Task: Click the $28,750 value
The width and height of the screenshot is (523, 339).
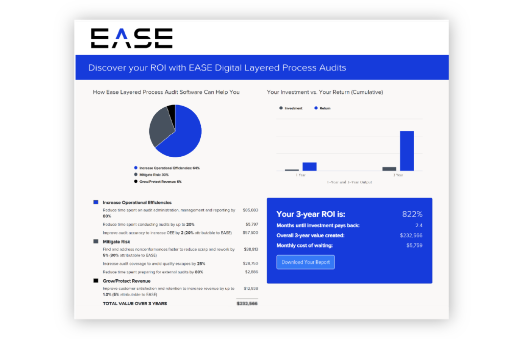Action: point(250,263)
